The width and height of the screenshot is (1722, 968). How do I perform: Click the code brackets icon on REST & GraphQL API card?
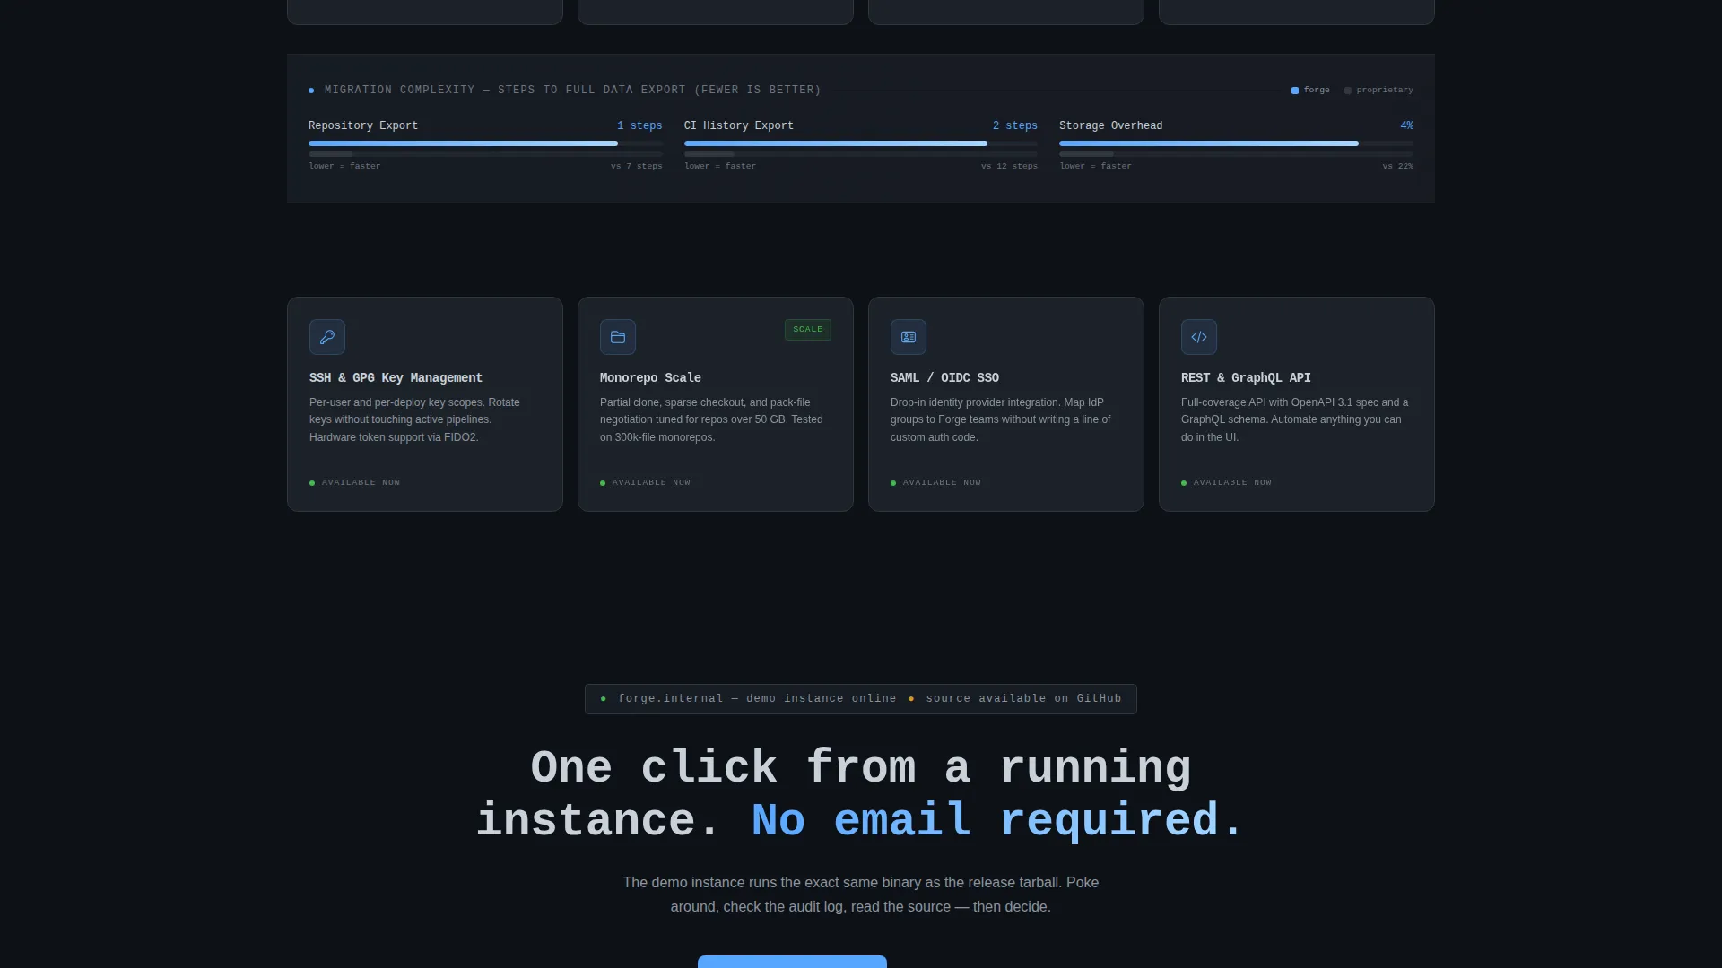(1199, 337)
